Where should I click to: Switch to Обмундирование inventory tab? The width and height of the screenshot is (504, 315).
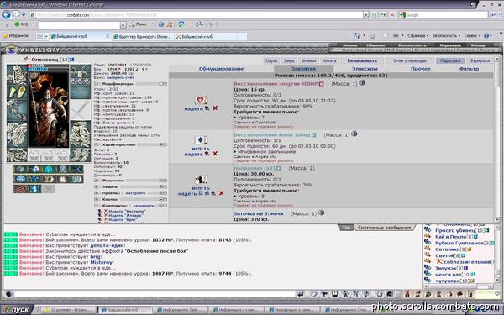click(221, 69)
